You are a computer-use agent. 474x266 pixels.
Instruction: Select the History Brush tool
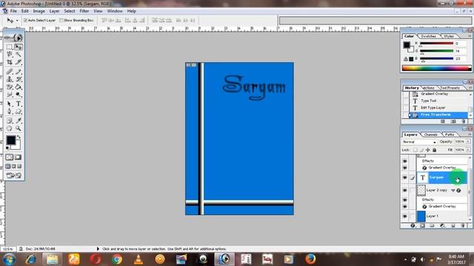[x=19, y=79]
